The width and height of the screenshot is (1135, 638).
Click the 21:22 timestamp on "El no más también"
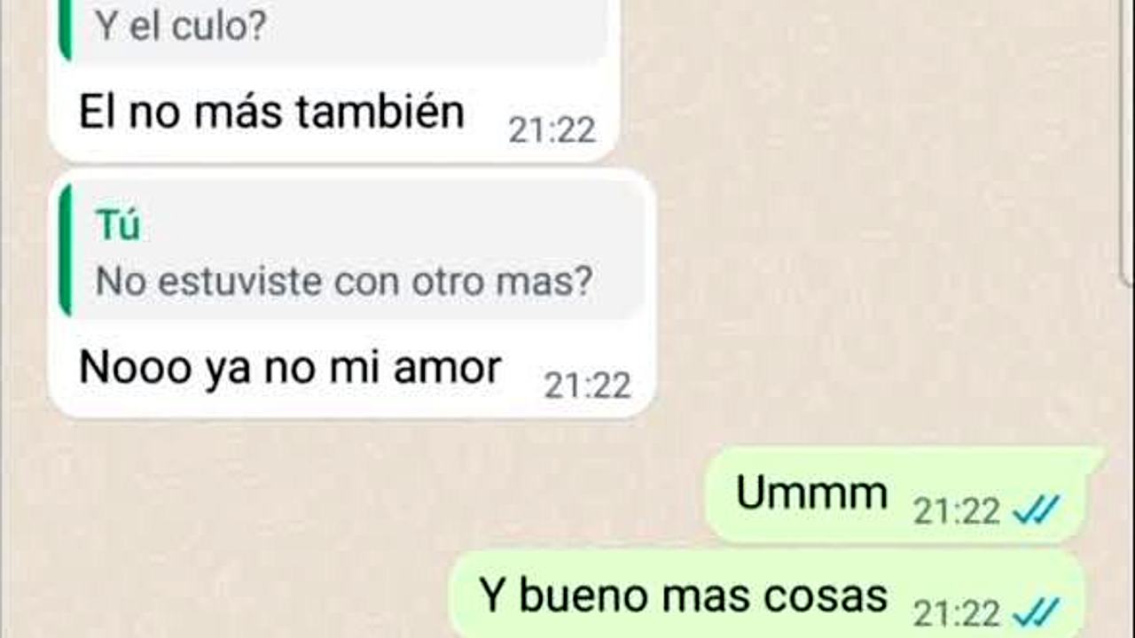coord(552,130)
